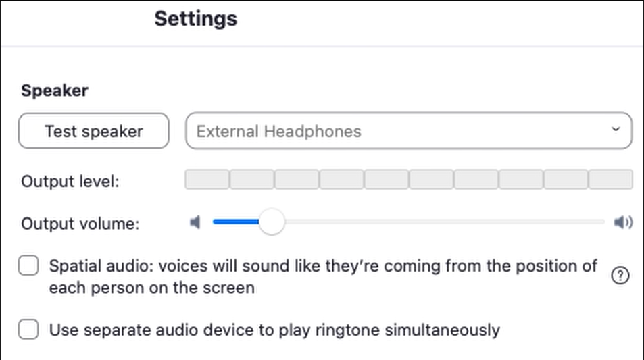This screenshot has width=644, height=360.
Task: Click the low volume speaker icon
Action: 195,222
